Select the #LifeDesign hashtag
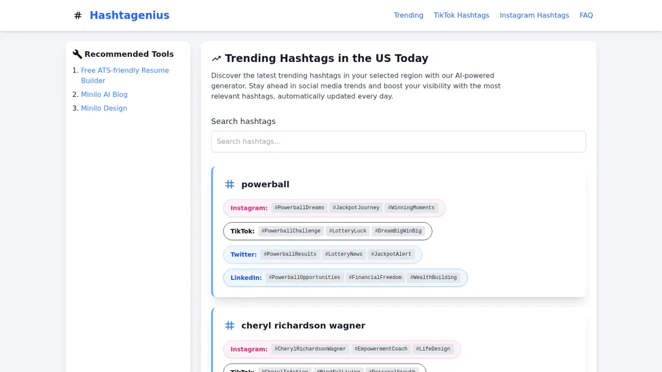662x372 pixels. (432, 349)
